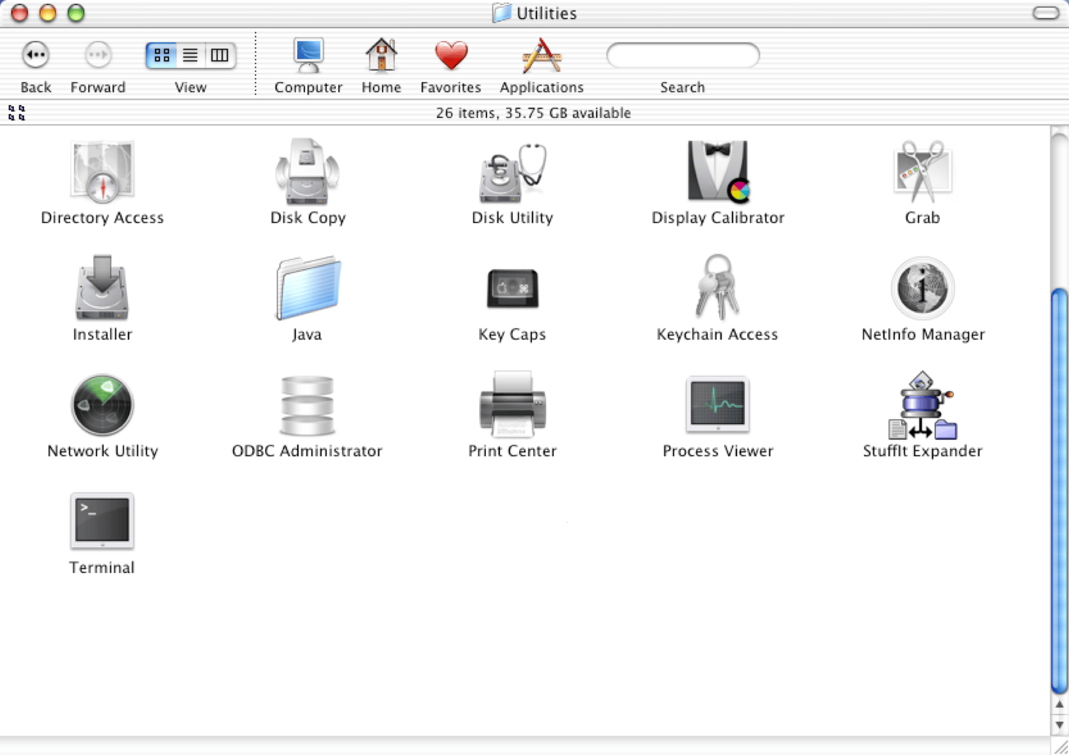
Task: Select the ODBC Administrator icon
Action: click(307, 405)
